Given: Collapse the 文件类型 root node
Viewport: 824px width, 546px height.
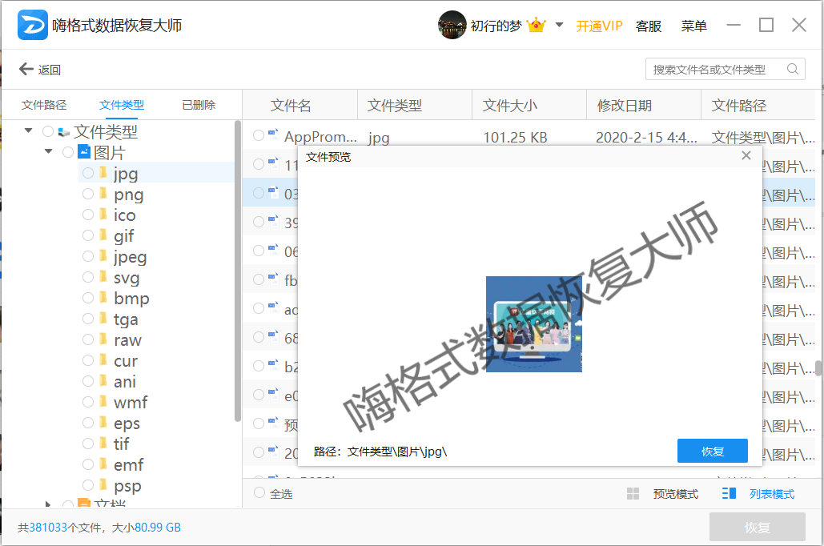Looking at the screenshot, I should pos(29,130).
